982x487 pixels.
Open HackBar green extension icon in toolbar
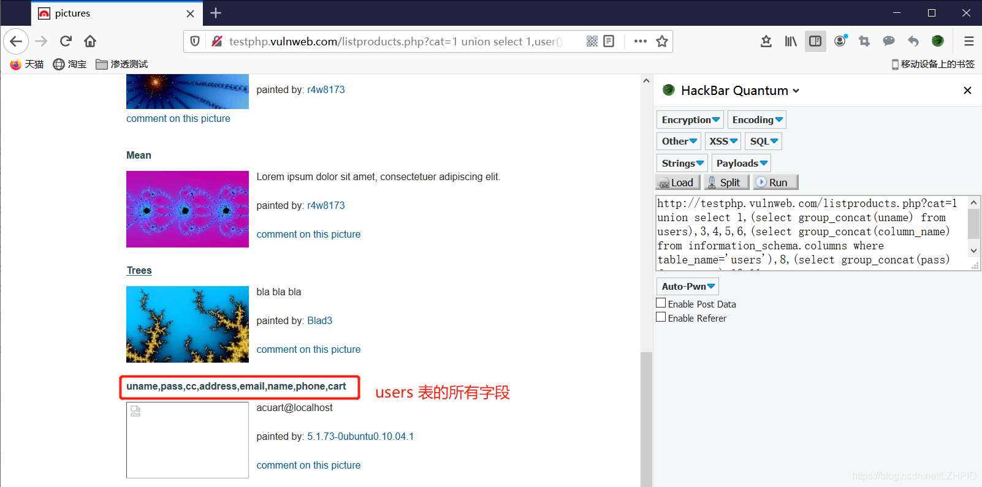click(x=938, y=41)
